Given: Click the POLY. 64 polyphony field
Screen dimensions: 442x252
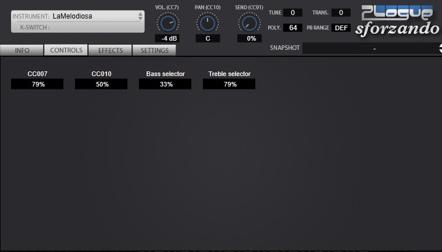Looking at the screenshot, I should click(x=293, y=28).
